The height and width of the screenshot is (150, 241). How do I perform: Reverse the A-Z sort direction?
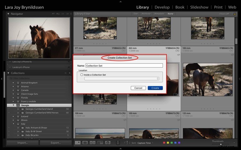127,143
